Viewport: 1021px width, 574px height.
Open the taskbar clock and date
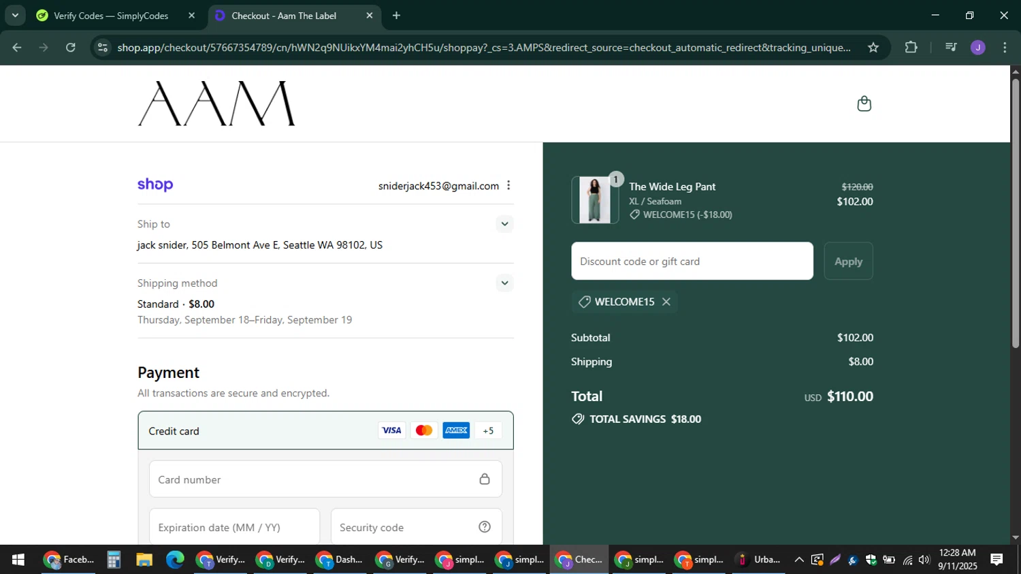(x=958, y=560)
